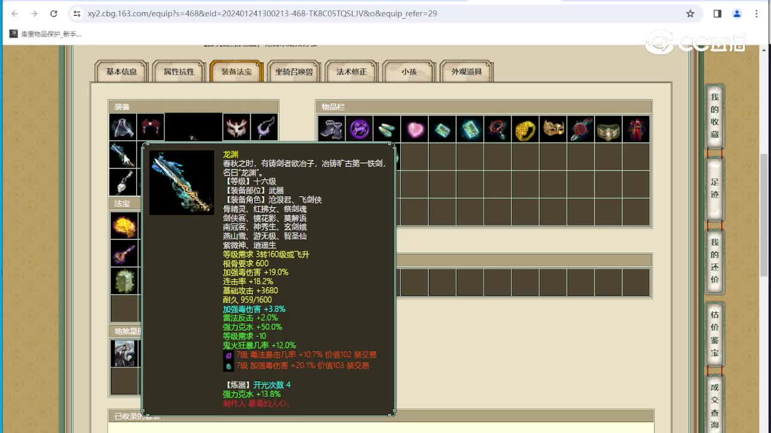
Task: Select the red bead necklace item
Action: pyautogui.click(x=498, y=129)
